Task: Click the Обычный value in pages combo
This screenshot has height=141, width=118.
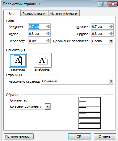Action: [x=49, y=81]
